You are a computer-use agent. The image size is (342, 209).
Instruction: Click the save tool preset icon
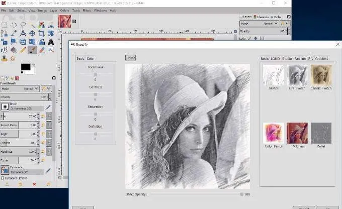[7, 184]
